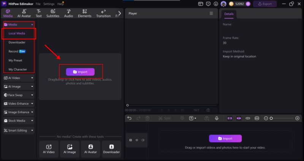Redo the last action
The image size is (304, 161).
(138, 118)
